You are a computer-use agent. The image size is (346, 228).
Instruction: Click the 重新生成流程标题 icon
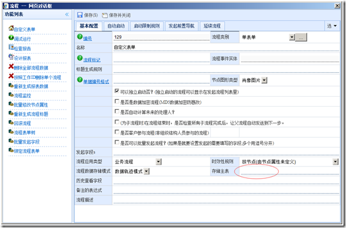click(x=11, y=113)
